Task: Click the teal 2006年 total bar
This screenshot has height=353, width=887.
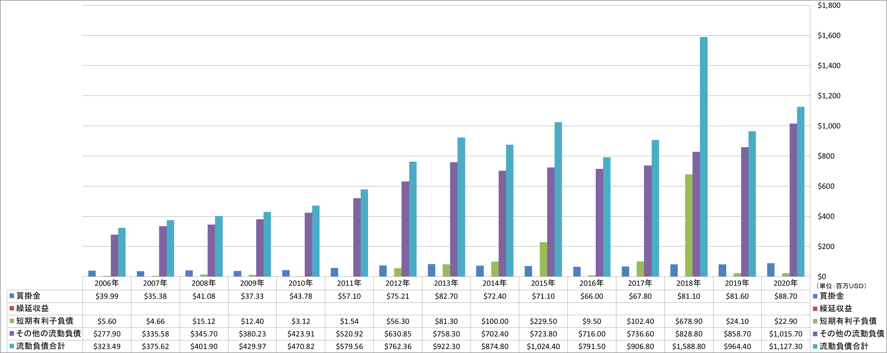Action: tap(122, 252)
